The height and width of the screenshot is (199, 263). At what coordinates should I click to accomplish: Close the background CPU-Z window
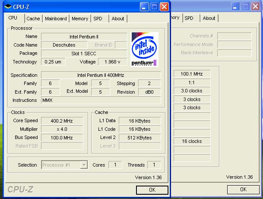click(255, 7)
